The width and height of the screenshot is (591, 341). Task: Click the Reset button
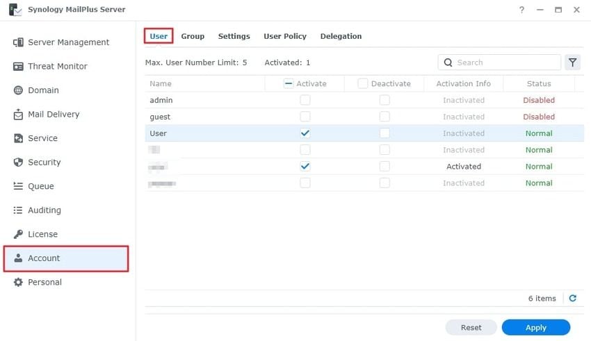(x=471, y=327)
